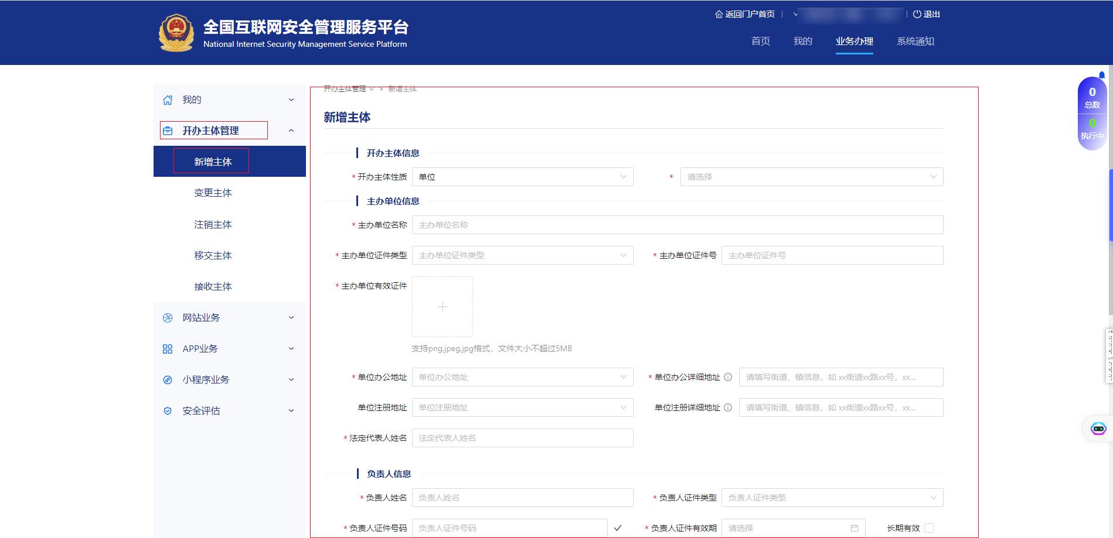This screenshot has height=538, width=1113.
Task: Click the 安全评估 shield icon
Action: point(168,411)
